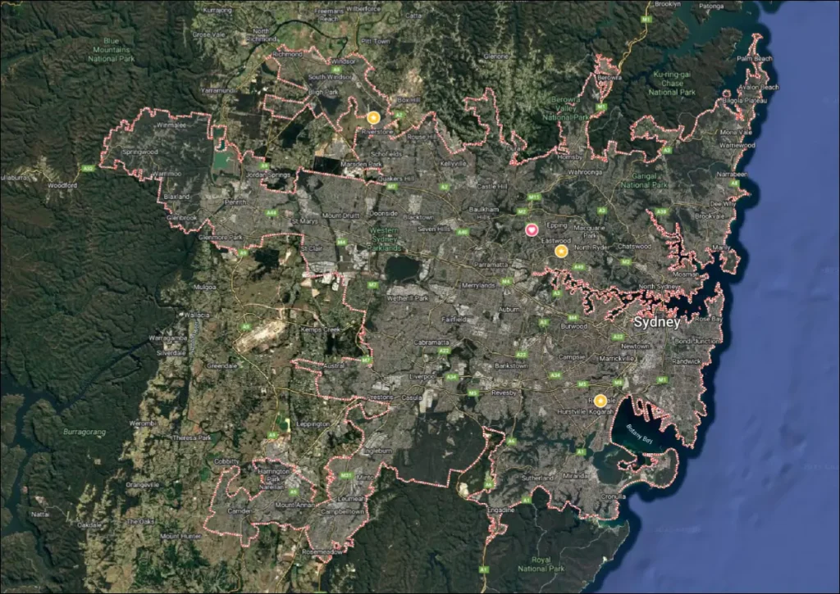This screenshot has height=594, width=840.
Task: Click the M31 highway shield near Minto
Action: pyautogui.click(x=345, y=474)
